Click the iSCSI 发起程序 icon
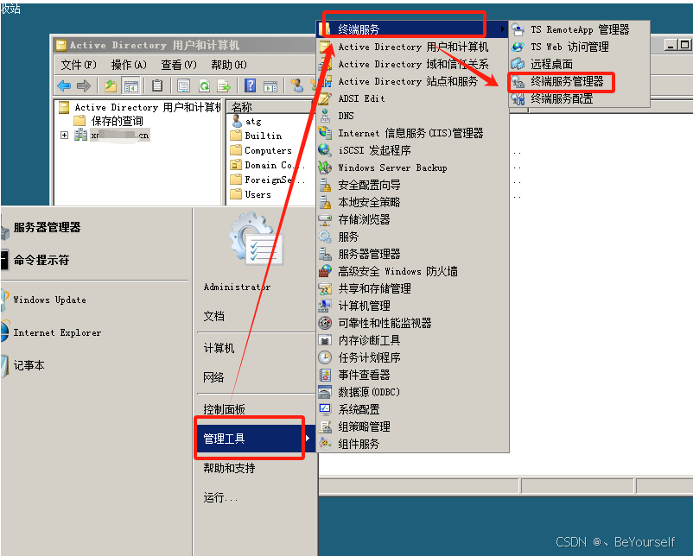This screenshot has height=556, width=693. tap(325, 150)
